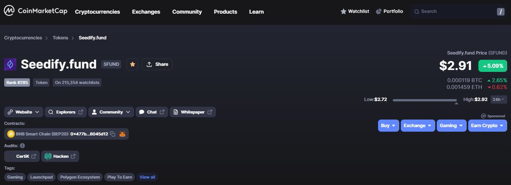511x185 pixels.
Task: Open the Exchanges menu
Action: (146, 12)
